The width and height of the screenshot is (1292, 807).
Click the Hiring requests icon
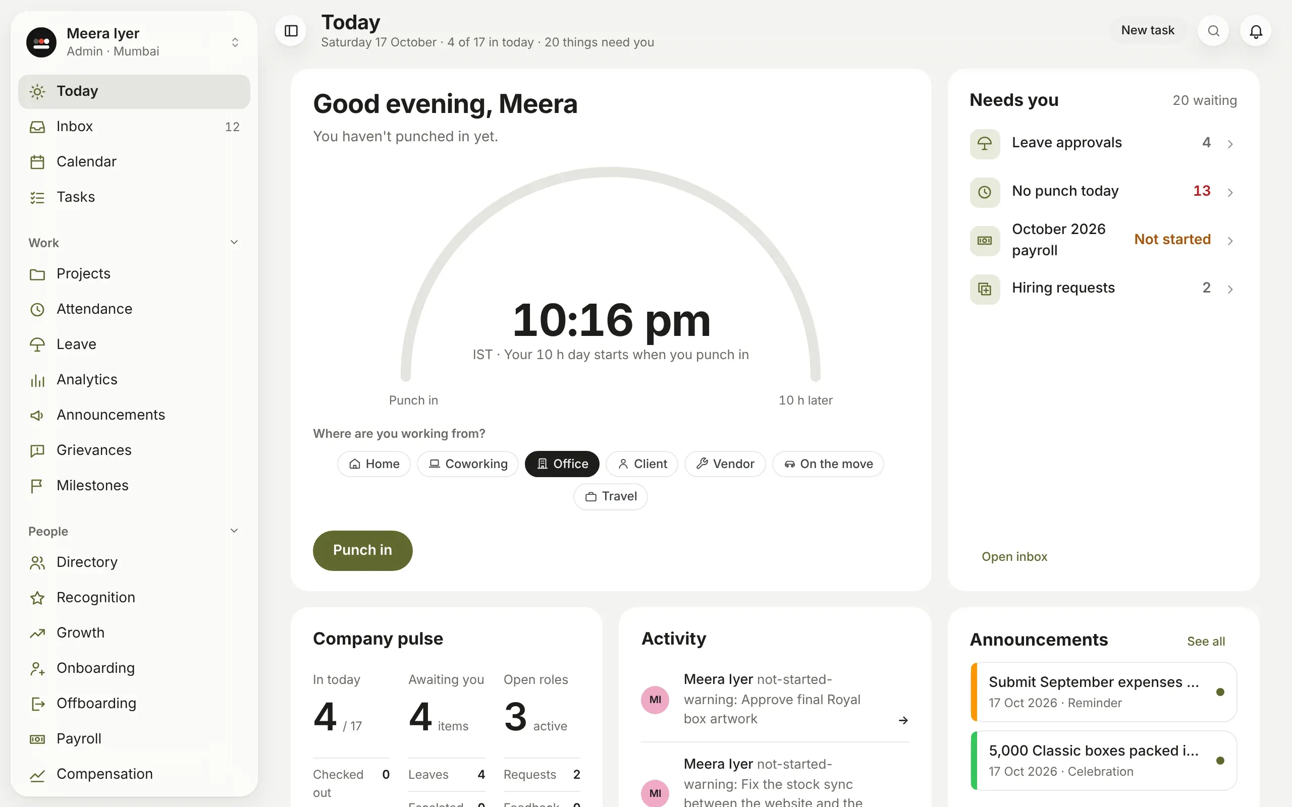coord(985,290)
